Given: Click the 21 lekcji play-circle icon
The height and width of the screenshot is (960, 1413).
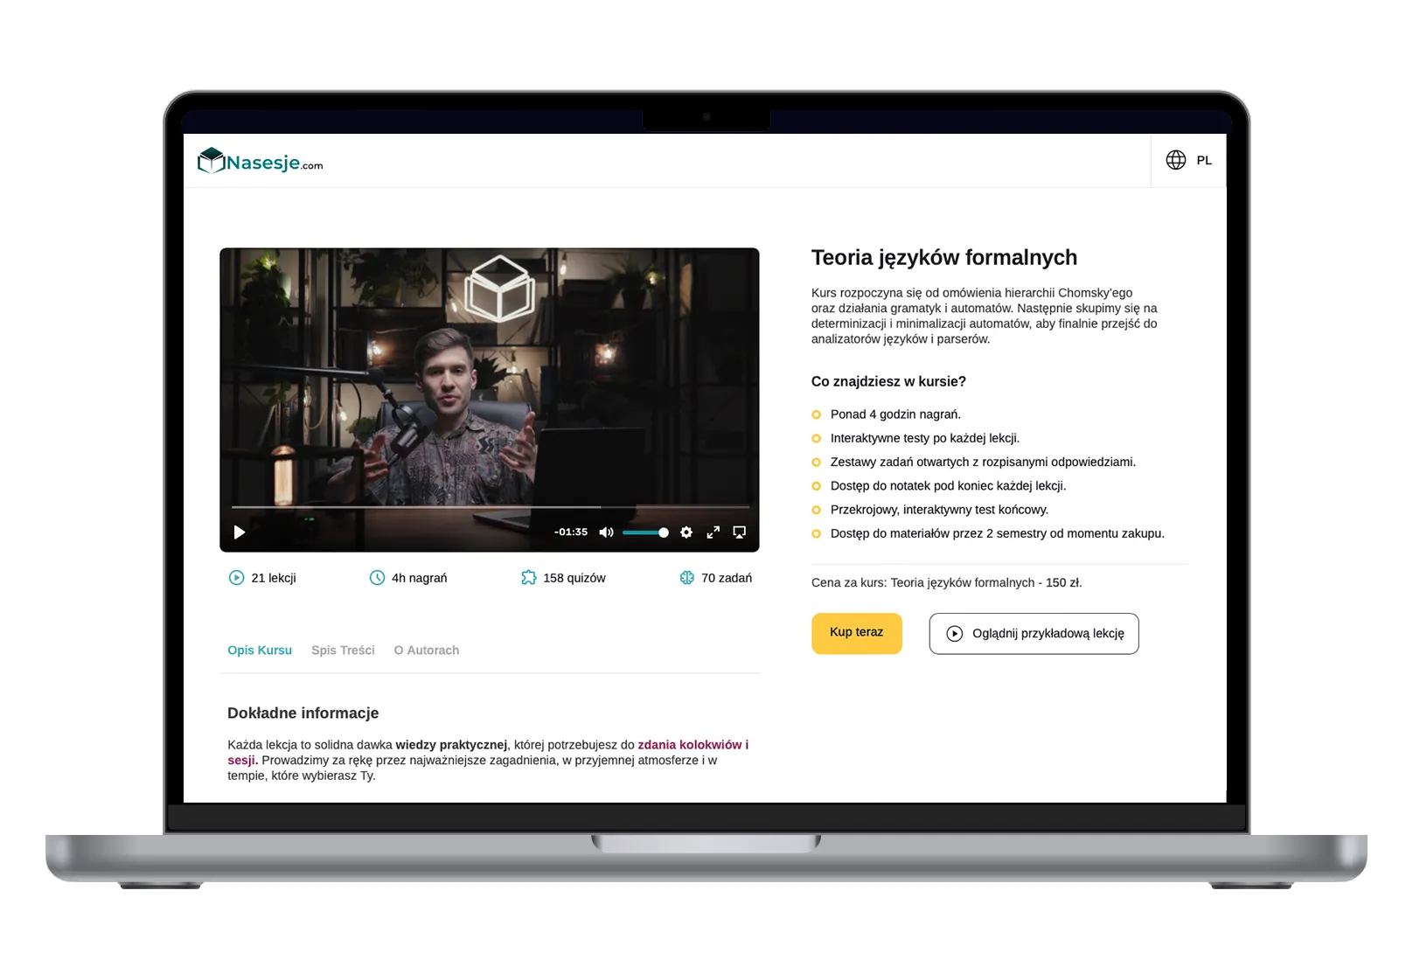Looking at the screenshot, I should pos(236,578).
